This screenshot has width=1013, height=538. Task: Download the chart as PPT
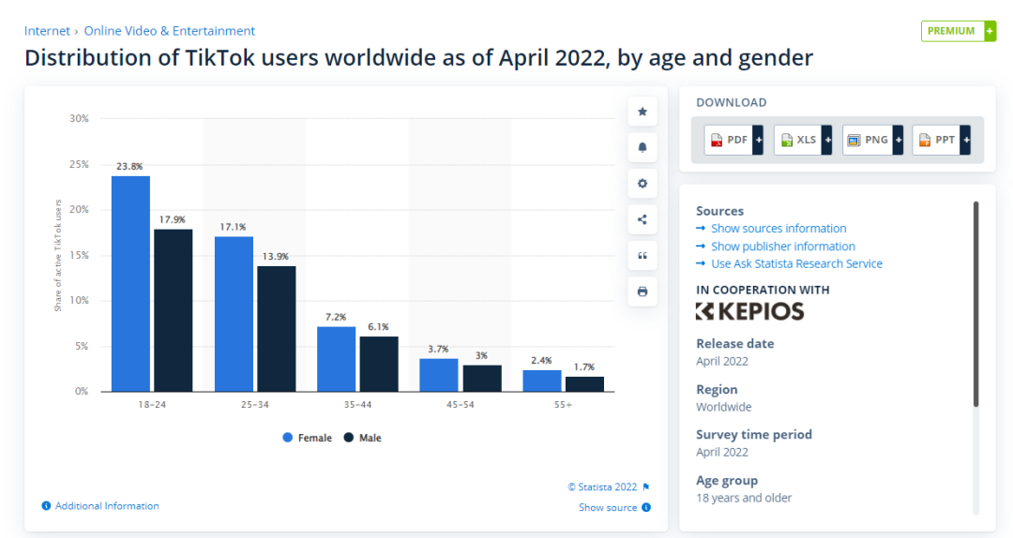pos(942,141)
